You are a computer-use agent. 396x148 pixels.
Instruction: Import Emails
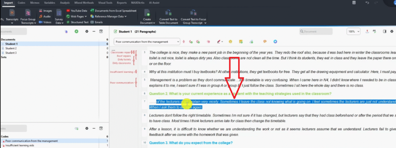tap(96, 22)
